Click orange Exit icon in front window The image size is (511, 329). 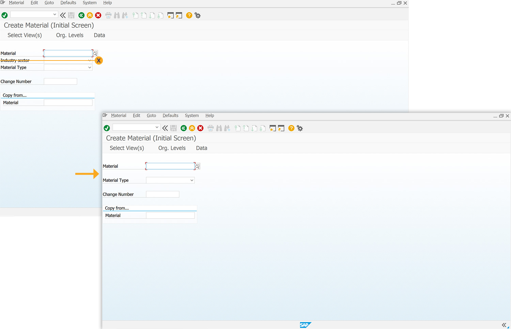click(192, 128)
